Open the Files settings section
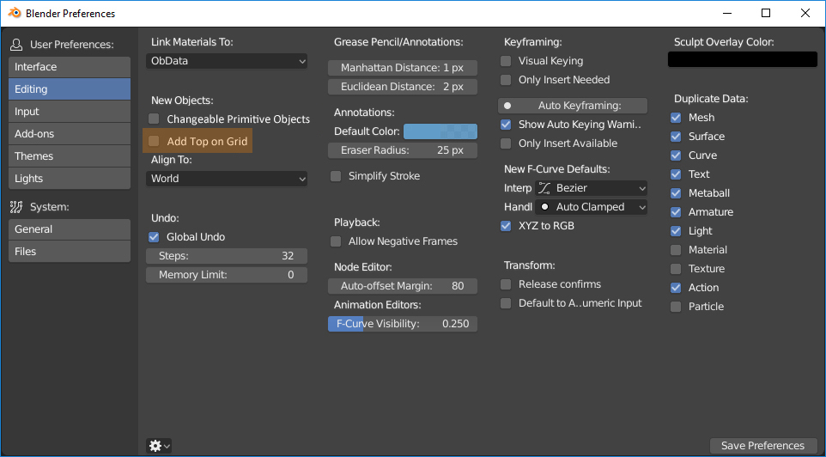The width and height of the screenshot is (826, 457). 70,252
